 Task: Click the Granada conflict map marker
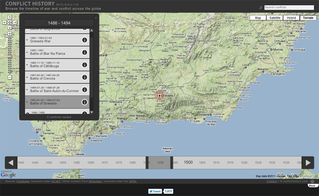pos(159,95)
